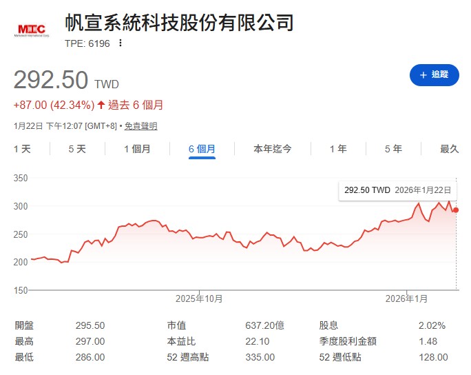Click the 市值 value 637.20億
Viewport: 471px width, 375px height.
click(x=264, y=325)
